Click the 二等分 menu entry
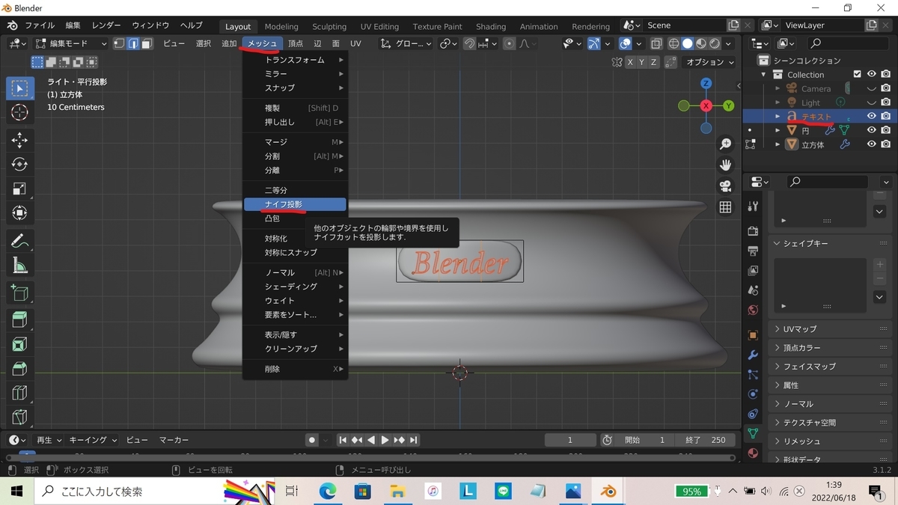The image size is (898, 505). (295, 190)
